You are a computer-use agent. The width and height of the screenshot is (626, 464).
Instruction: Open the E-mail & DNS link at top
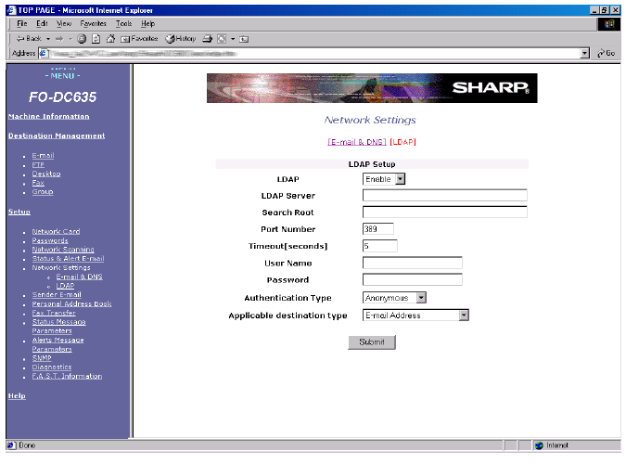[356, 142]
